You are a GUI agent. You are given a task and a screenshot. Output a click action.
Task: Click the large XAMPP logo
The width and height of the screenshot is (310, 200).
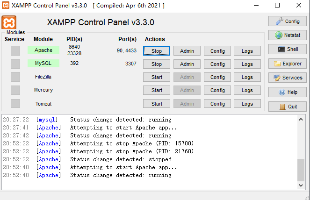click(9, 22)
